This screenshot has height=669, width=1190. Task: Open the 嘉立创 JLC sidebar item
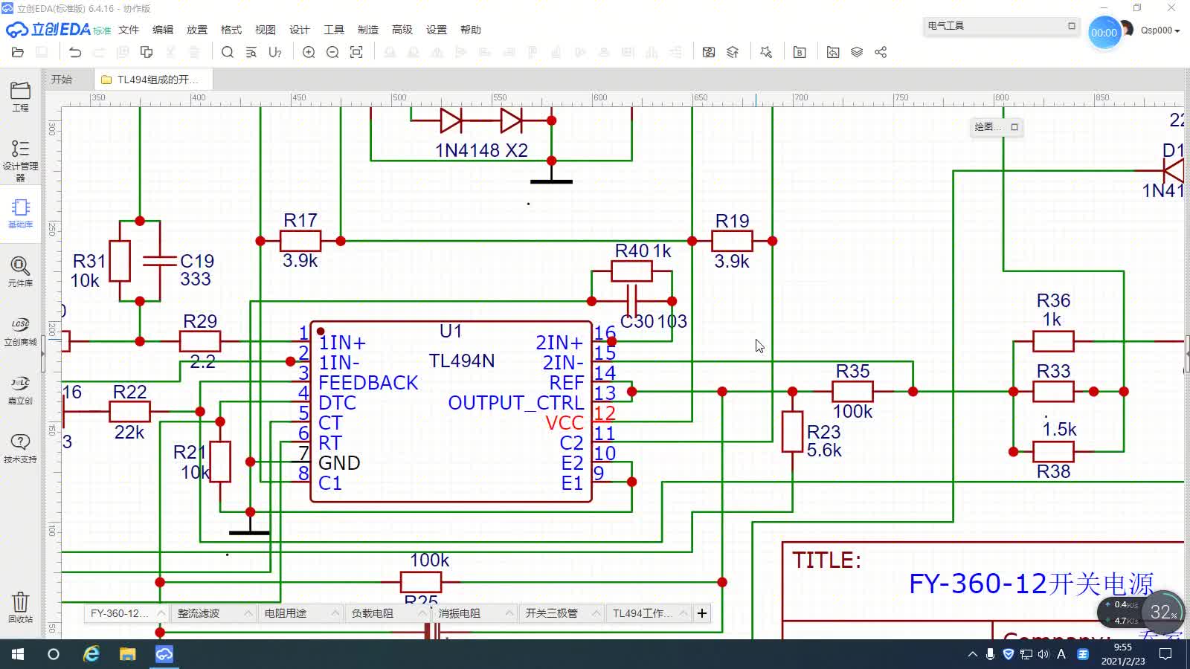[20, 390]
